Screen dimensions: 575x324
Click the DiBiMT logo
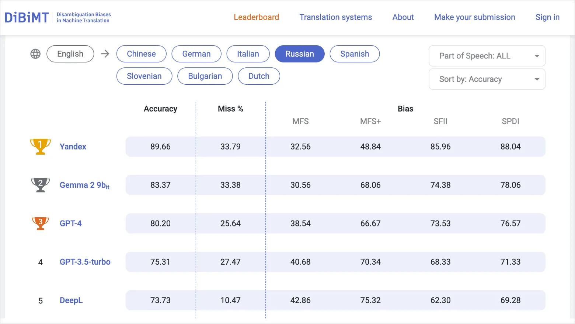tap(57, 17)
